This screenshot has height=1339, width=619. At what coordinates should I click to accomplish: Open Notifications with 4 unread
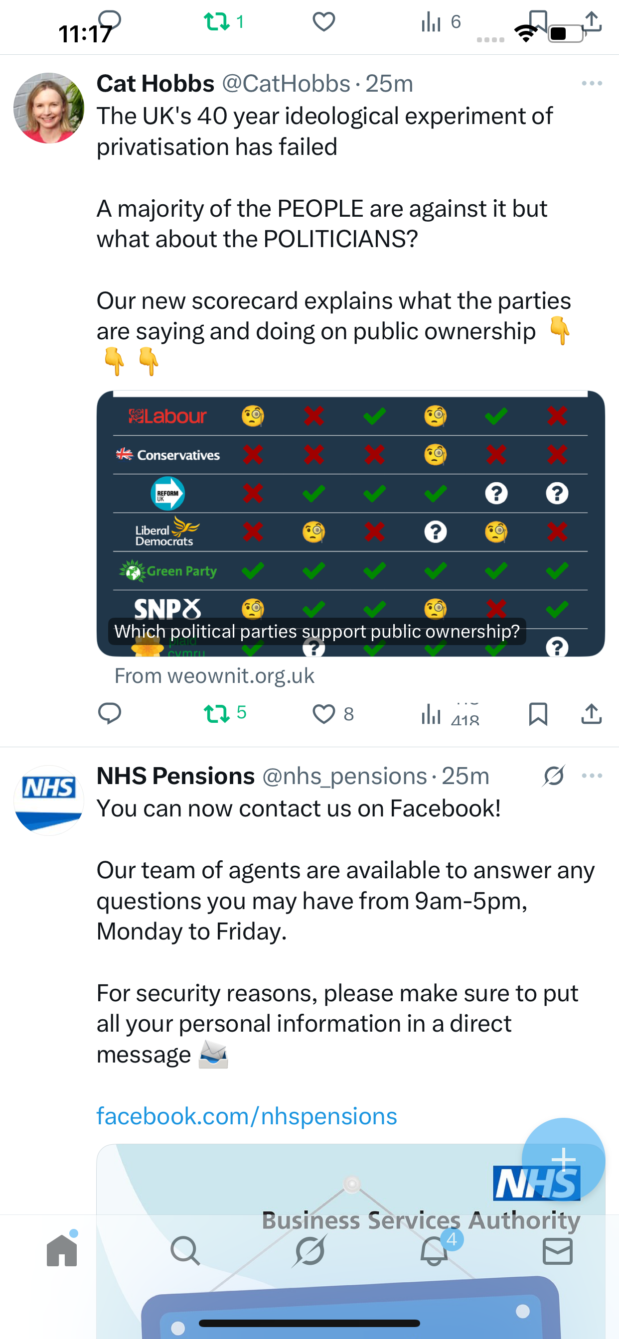[434, 1251]
